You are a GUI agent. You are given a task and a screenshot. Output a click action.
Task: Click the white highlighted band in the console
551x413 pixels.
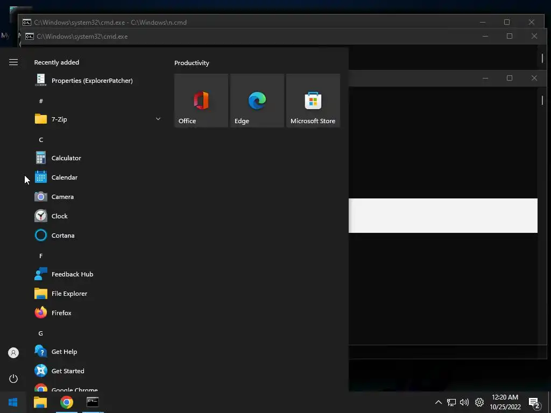(x=443, y=216)
